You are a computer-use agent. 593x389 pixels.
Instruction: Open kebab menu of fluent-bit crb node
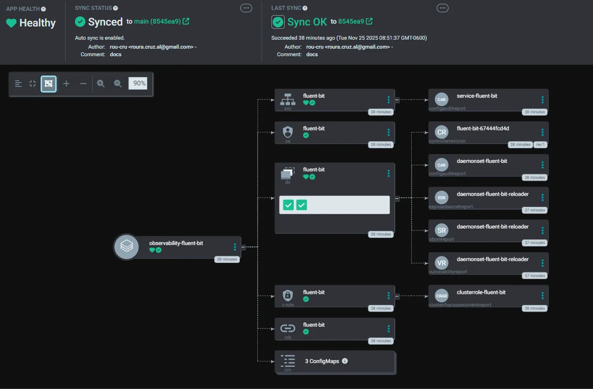point(389,328)
